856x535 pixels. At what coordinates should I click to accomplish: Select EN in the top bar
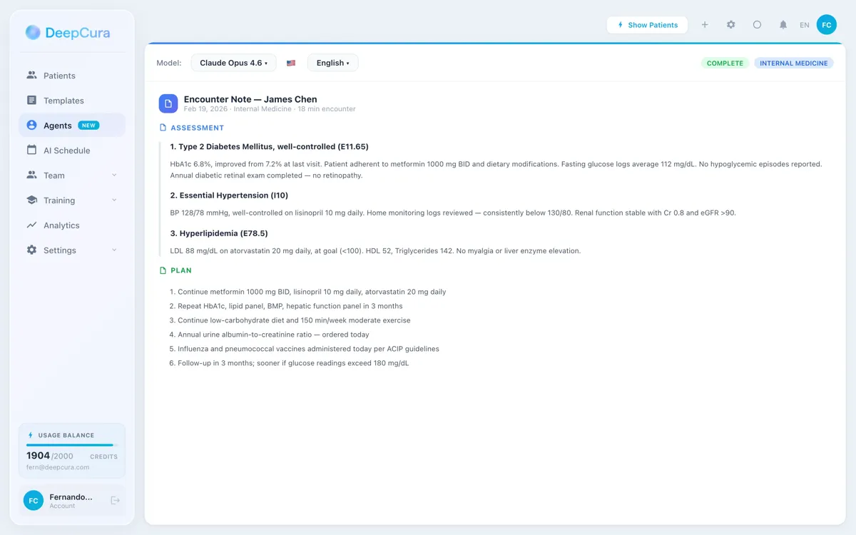804,24
